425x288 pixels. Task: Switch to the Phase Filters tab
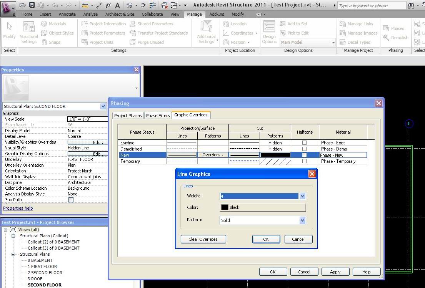click(x=158, y=116)
